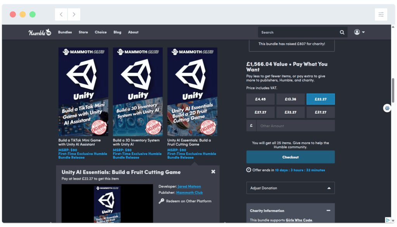Select the £37.27 price tier
The width and height of the screenshot is (397, 227).
coord(321,112)
